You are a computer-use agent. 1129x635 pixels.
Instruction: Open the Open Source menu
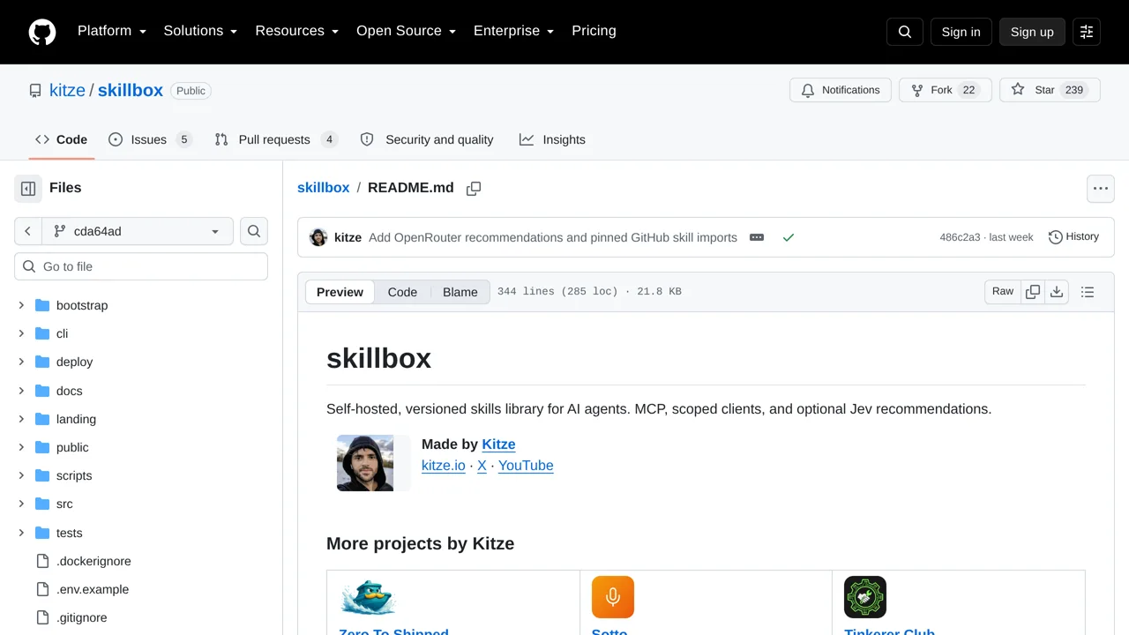(406, 31)
